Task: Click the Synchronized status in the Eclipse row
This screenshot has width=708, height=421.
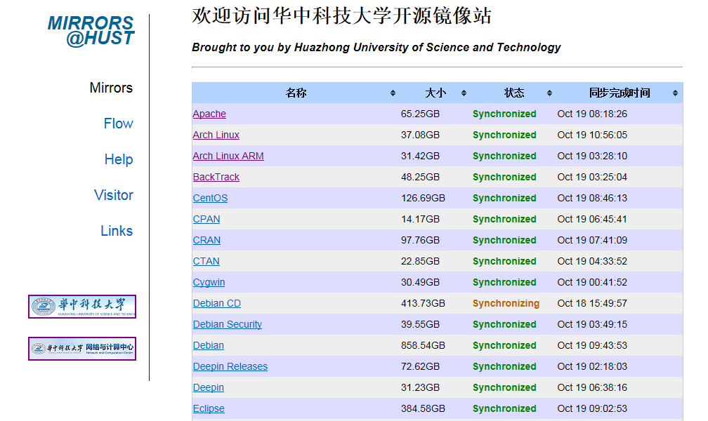Action: pyautogui.click(x=504, y=409)
